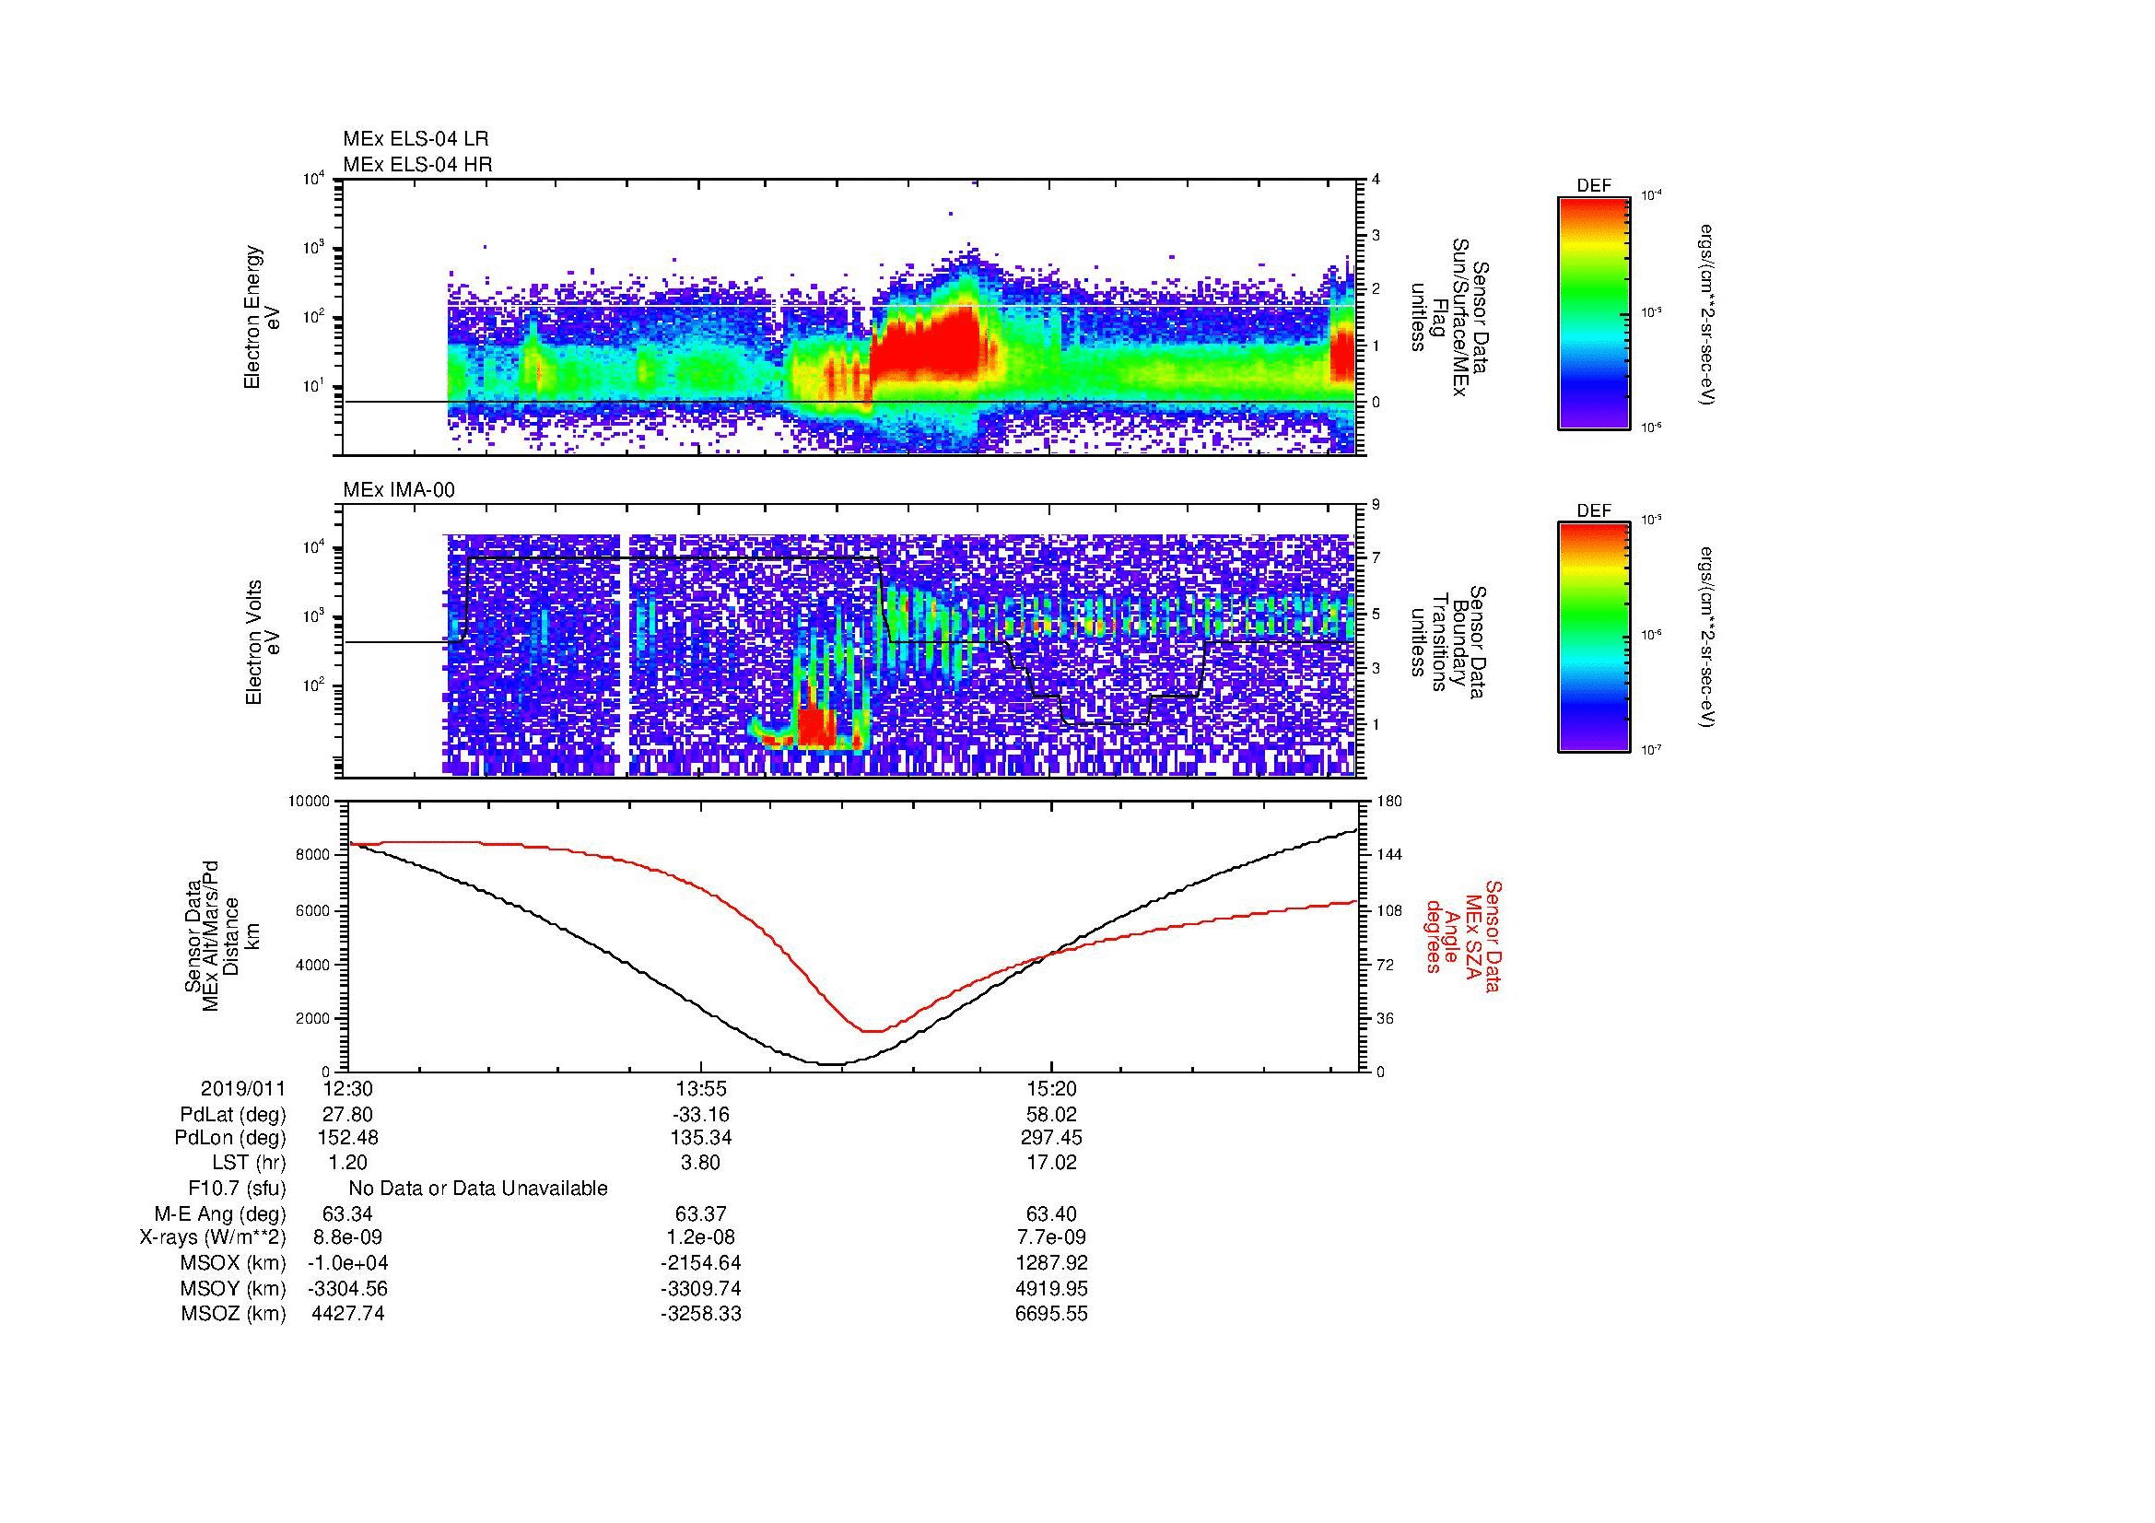Click the MSOZ value '6695.55'

click(1052, 1314)
